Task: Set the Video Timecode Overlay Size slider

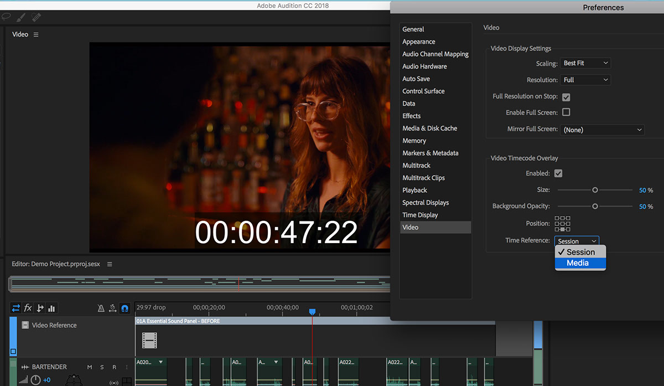Action: pos(595,190)
